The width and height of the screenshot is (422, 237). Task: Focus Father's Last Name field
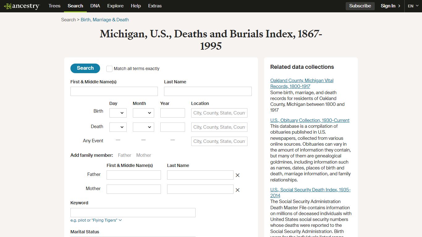pos(200,175)
